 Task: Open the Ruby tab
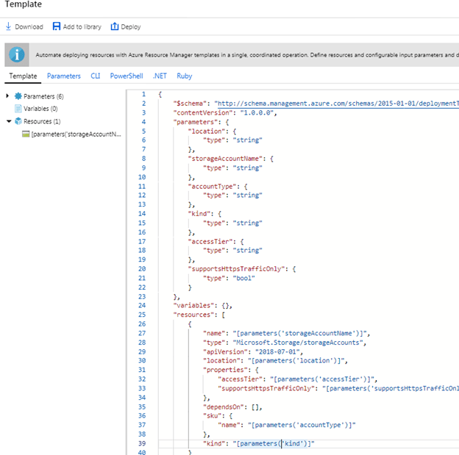pos(185,76)
